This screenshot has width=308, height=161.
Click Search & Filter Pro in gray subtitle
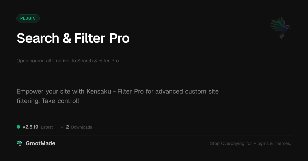[x=98, y=61]
